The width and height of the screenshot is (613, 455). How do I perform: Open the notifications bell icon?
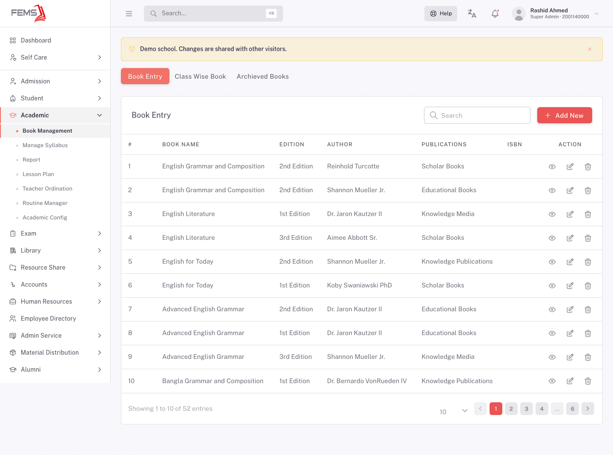pyautogui.click(x=495, y=14)
